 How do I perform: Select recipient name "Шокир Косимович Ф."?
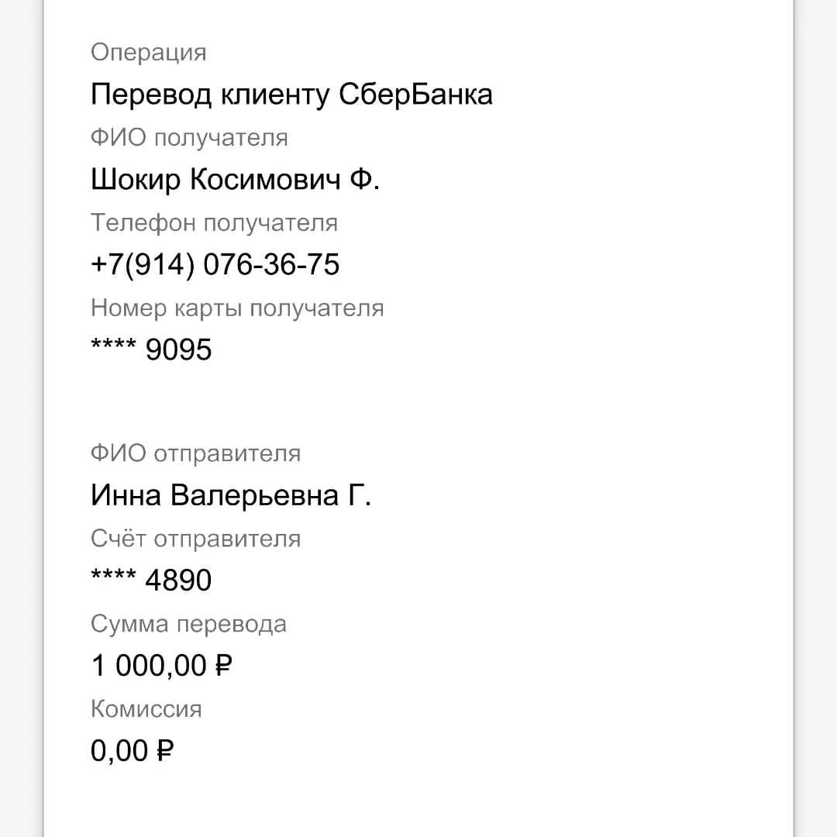tap(235, 179)
